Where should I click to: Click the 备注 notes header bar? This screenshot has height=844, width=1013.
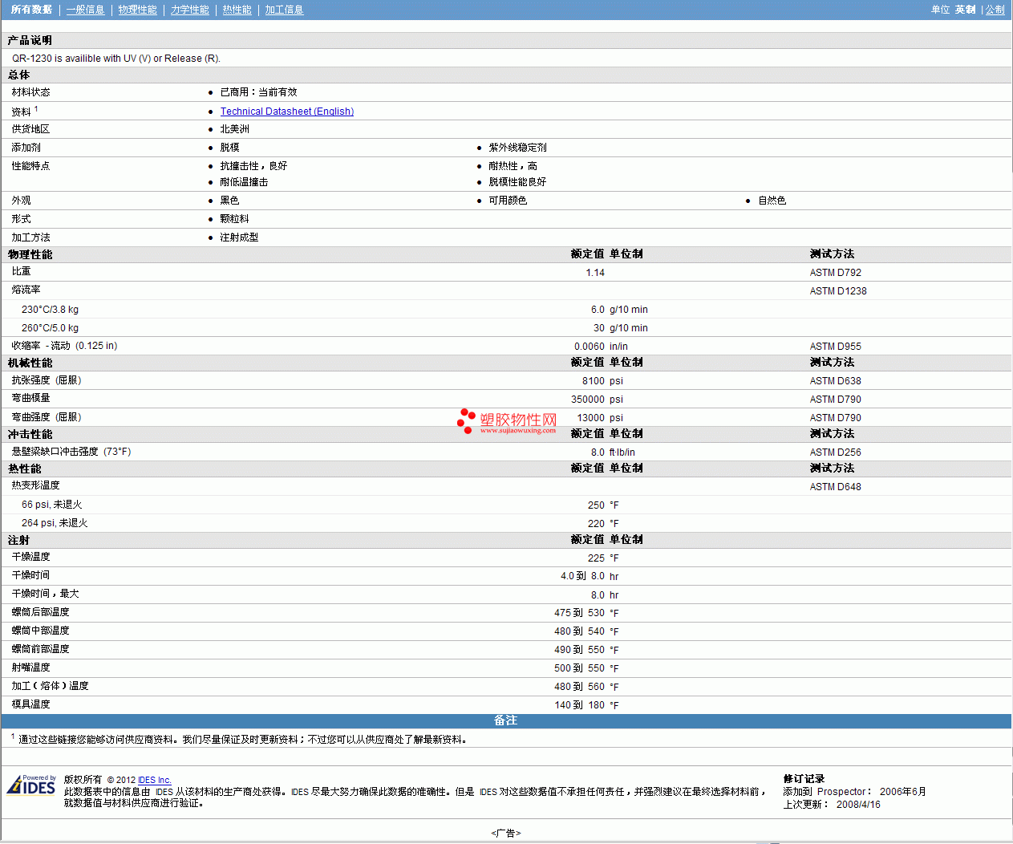pyautogui.click(x=506, y=720)
